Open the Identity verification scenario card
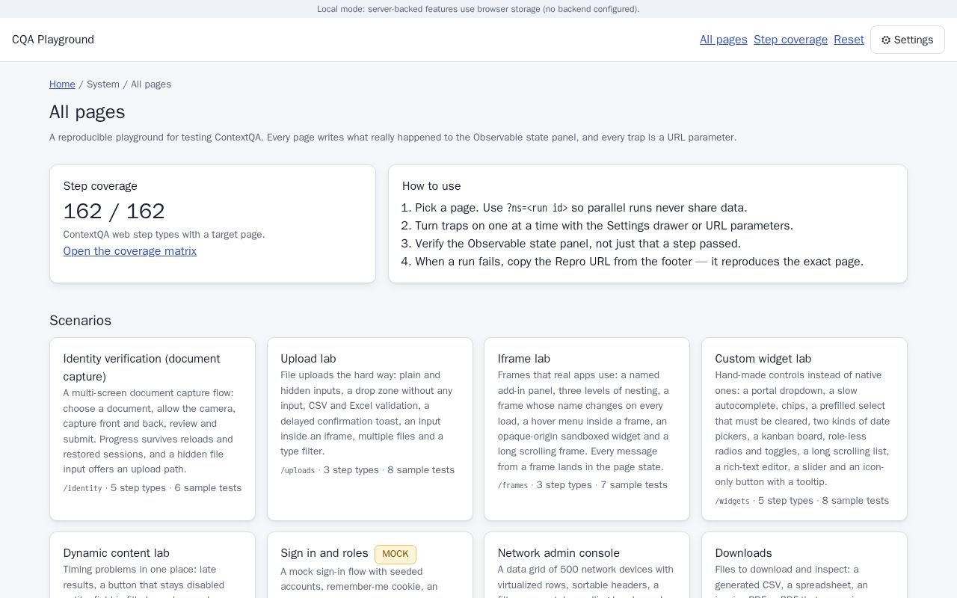Image resolution: width=957 pixels, height=598 pixels. tap(153, 429)
